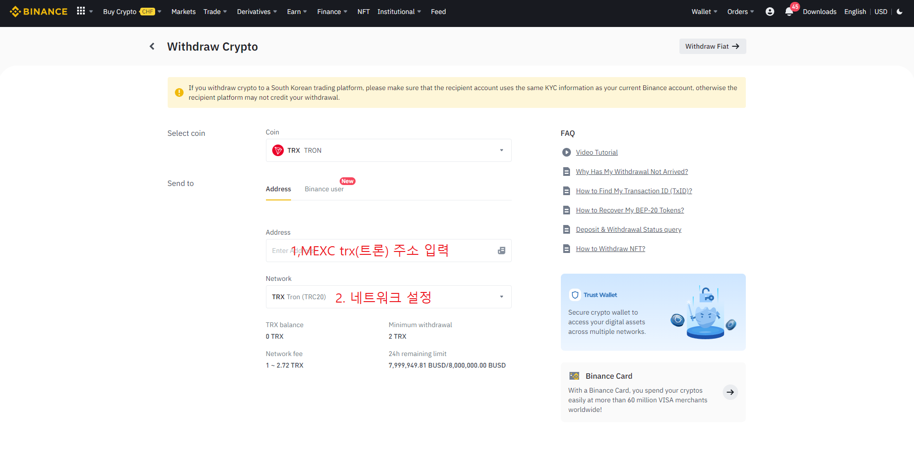Open Downloads in top navigation
The height and width of the screenshot is (450, 914).
click(x=820, y=12)
